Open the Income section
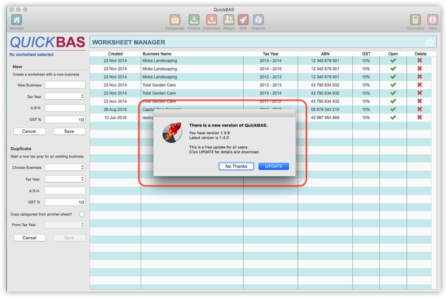 tap(193, 20)
